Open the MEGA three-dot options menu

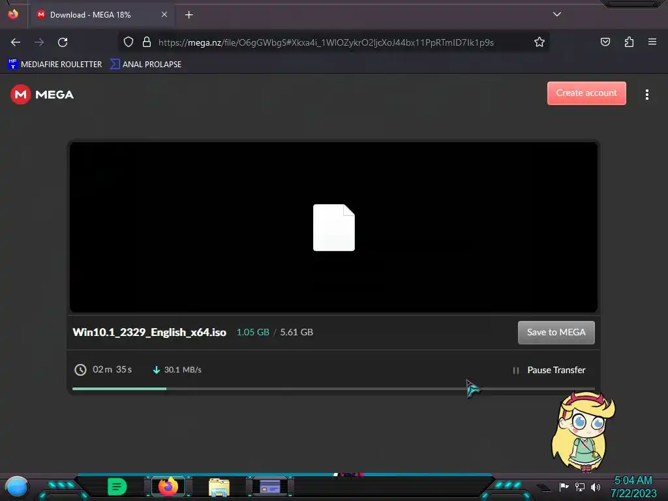coord(646,95)
